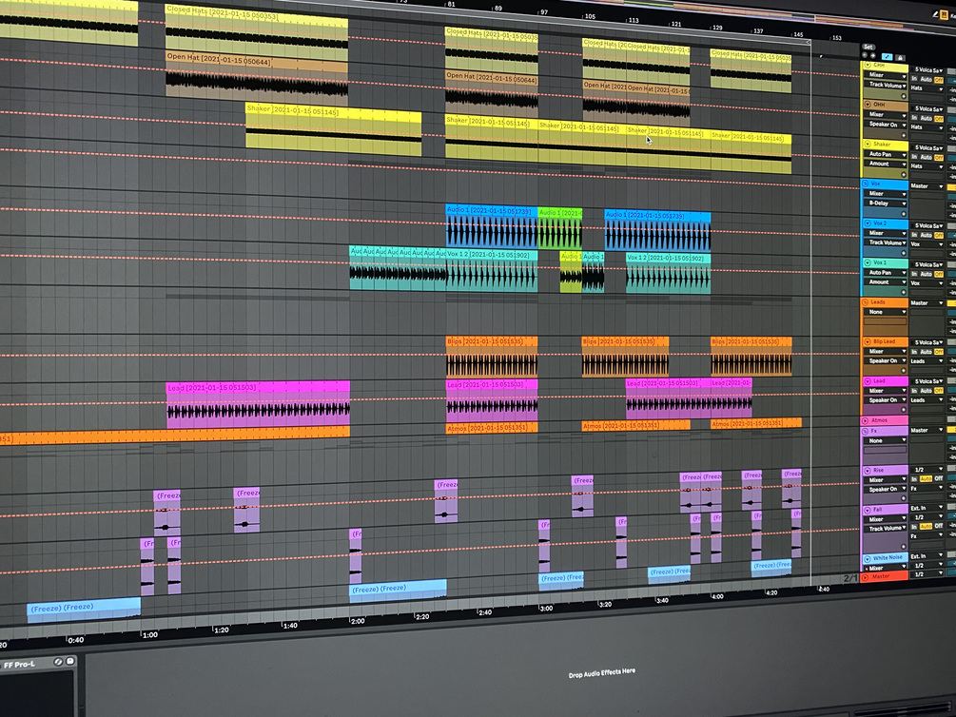This screenshot has height=717, width=956.
Task: Click the Vox 1 track fold arrow icon
Action: click(x=868, y=262)
